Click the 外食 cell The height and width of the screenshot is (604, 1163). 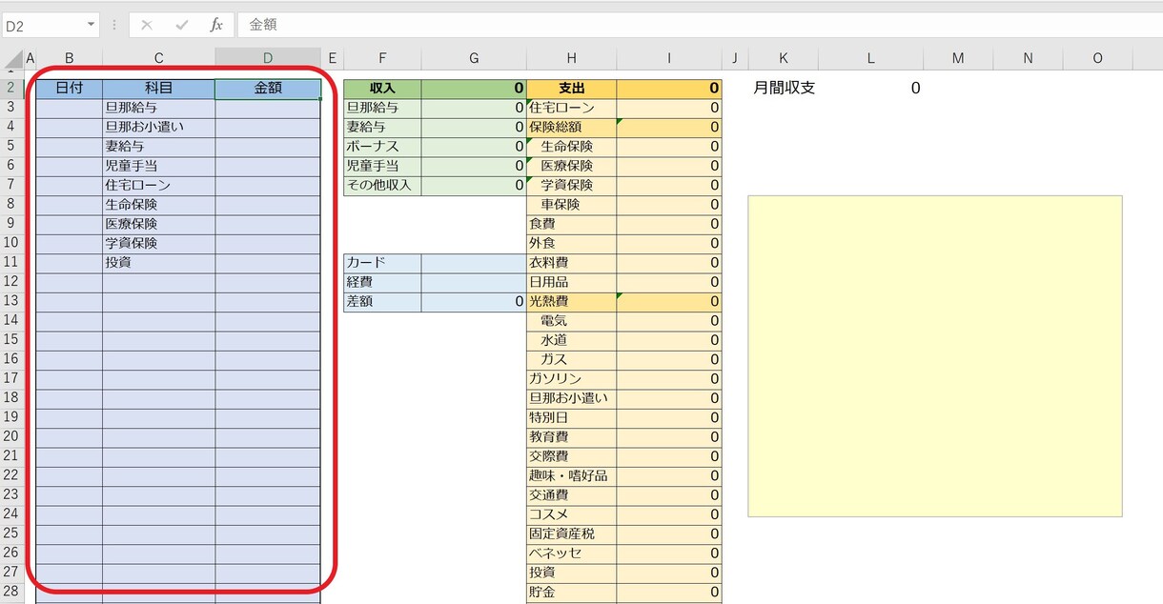(571, 244)
